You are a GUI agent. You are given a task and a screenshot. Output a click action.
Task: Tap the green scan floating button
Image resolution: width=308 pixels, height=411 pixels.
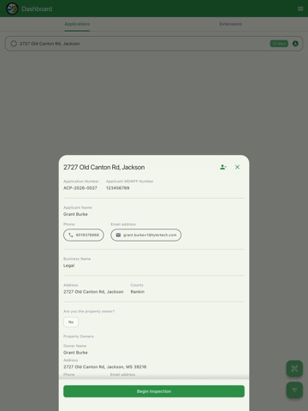294,368
